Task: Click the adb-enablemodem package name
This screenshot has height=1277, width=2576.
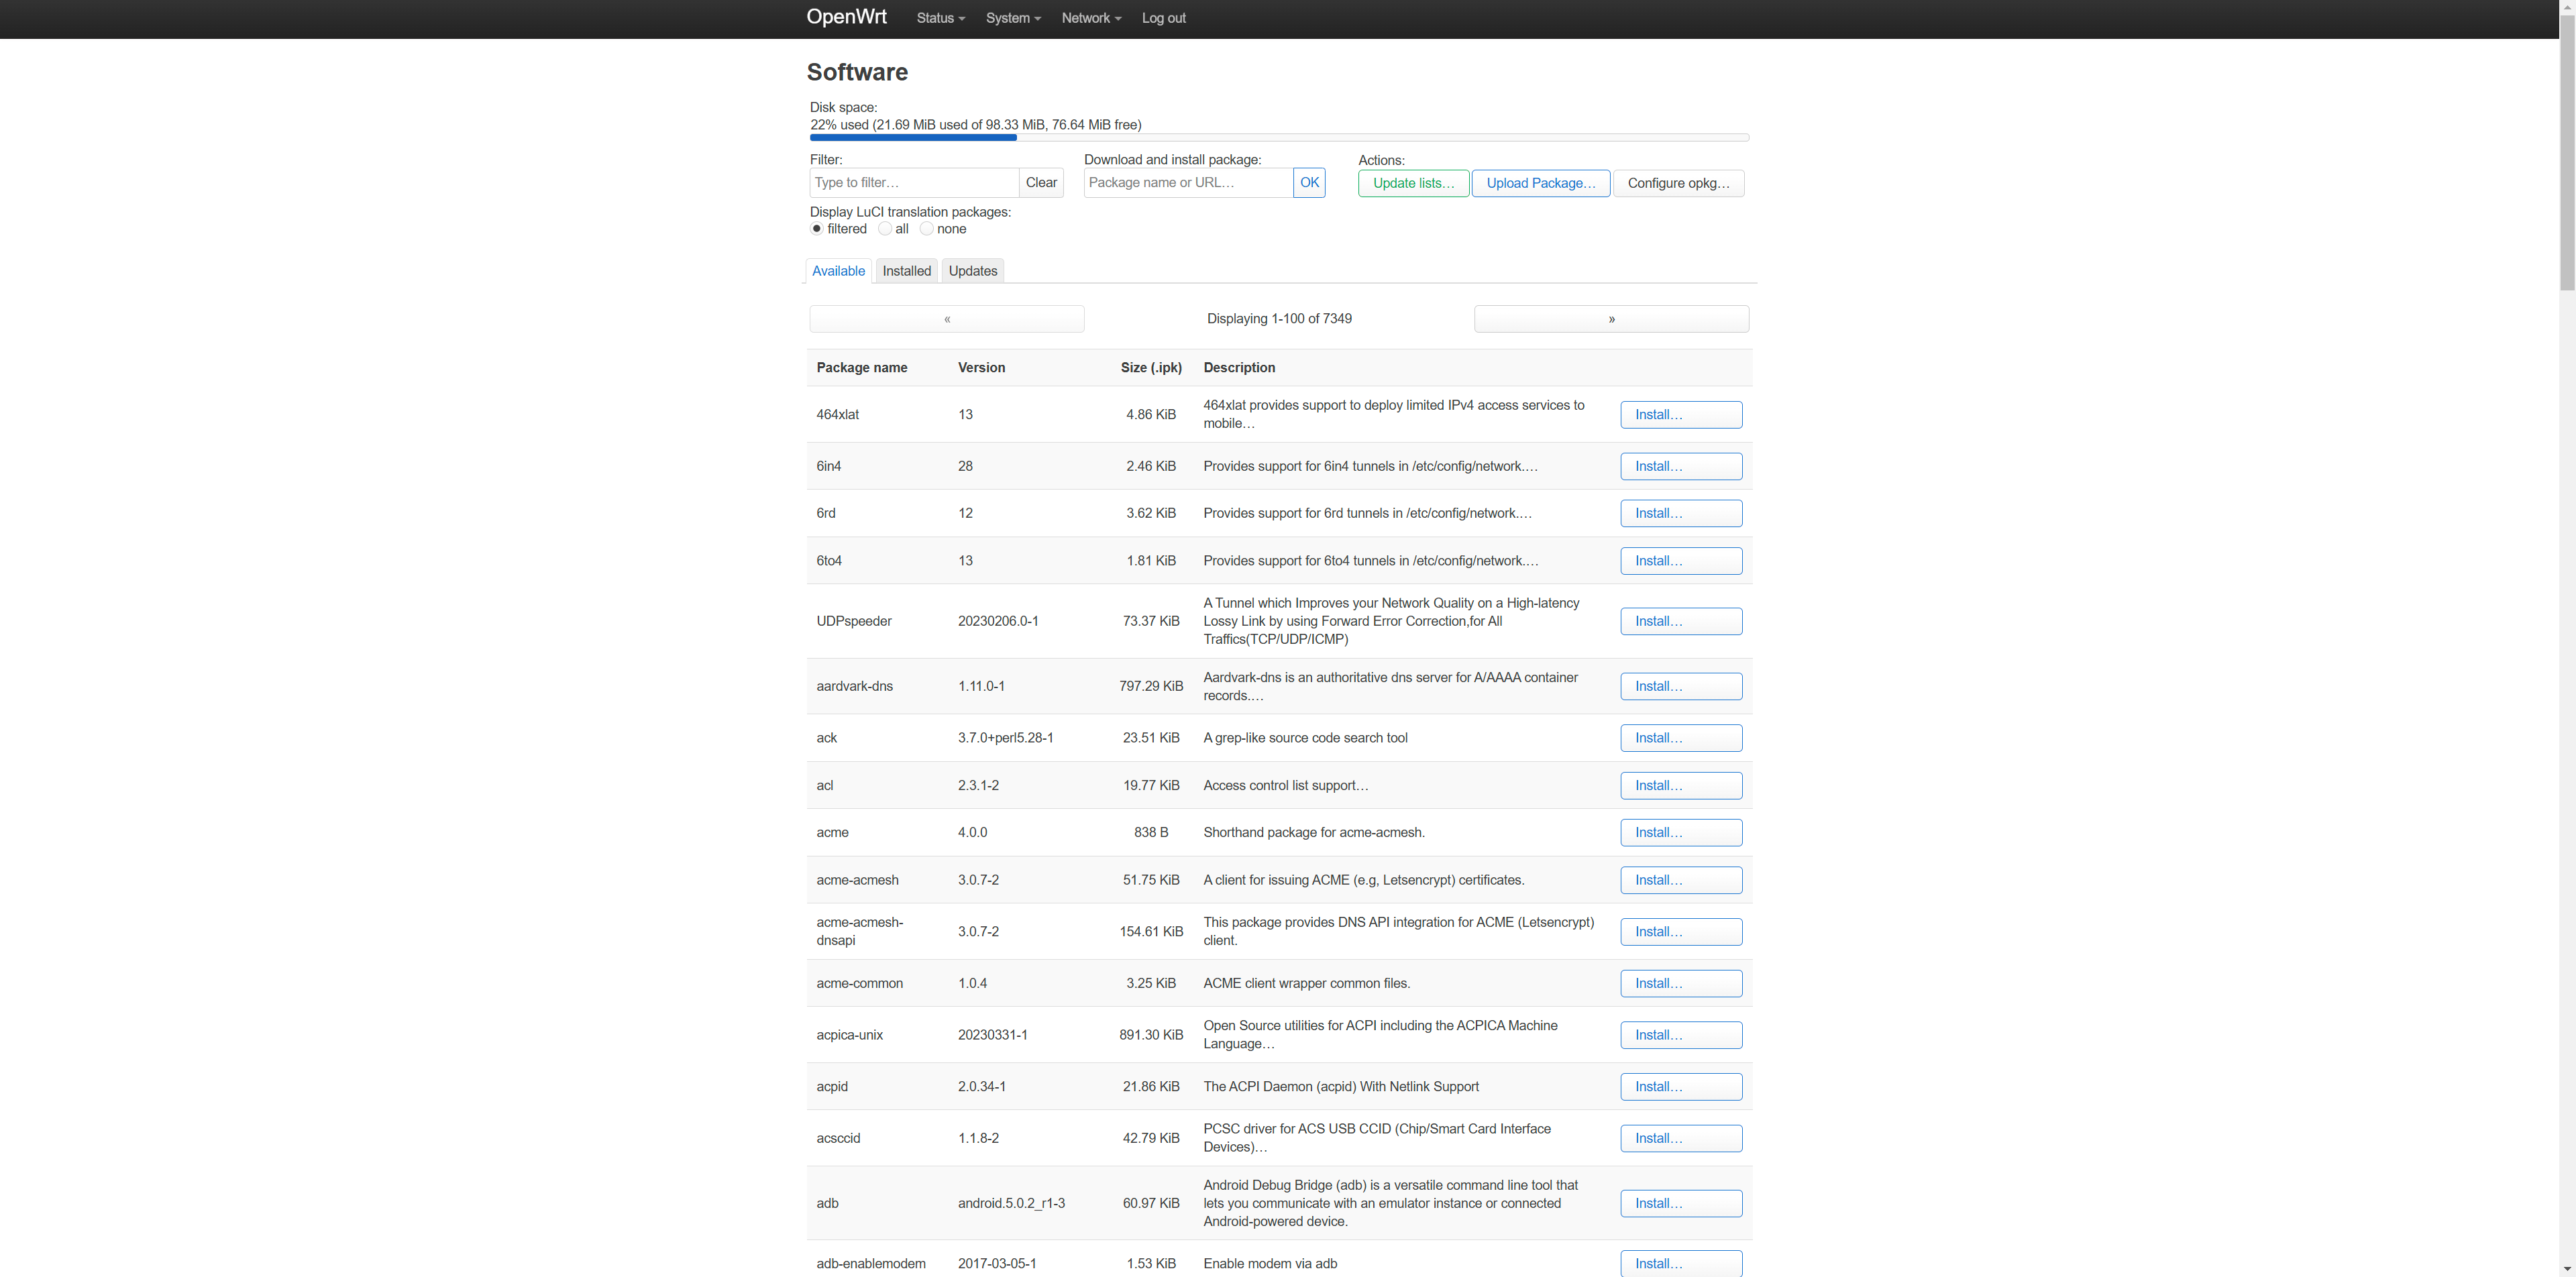Action: point(870,1264)
